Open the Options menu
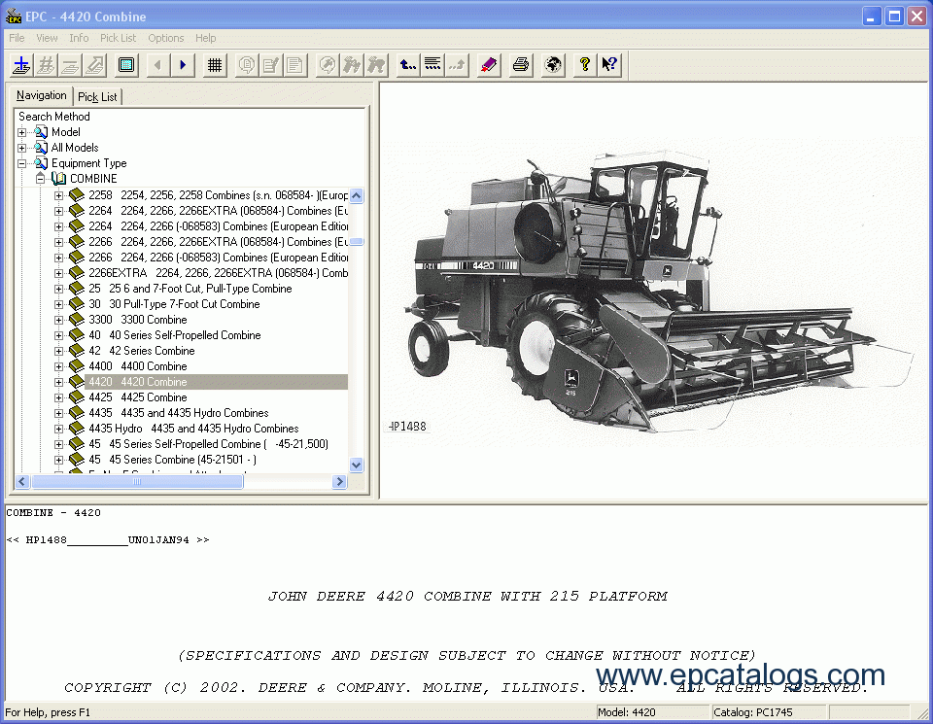Screen dimensions: 933x724 click(166, 38)
